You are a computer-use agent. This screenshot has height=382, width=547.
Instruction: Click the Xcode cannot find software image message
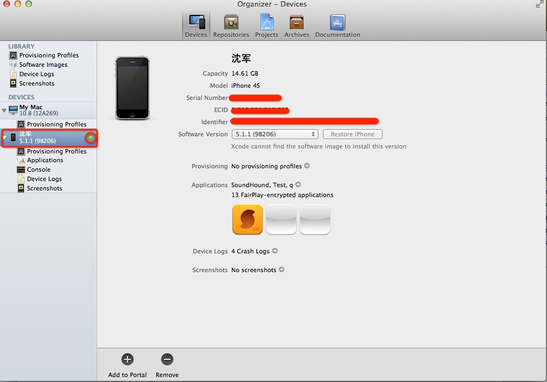tap(318, 146)
